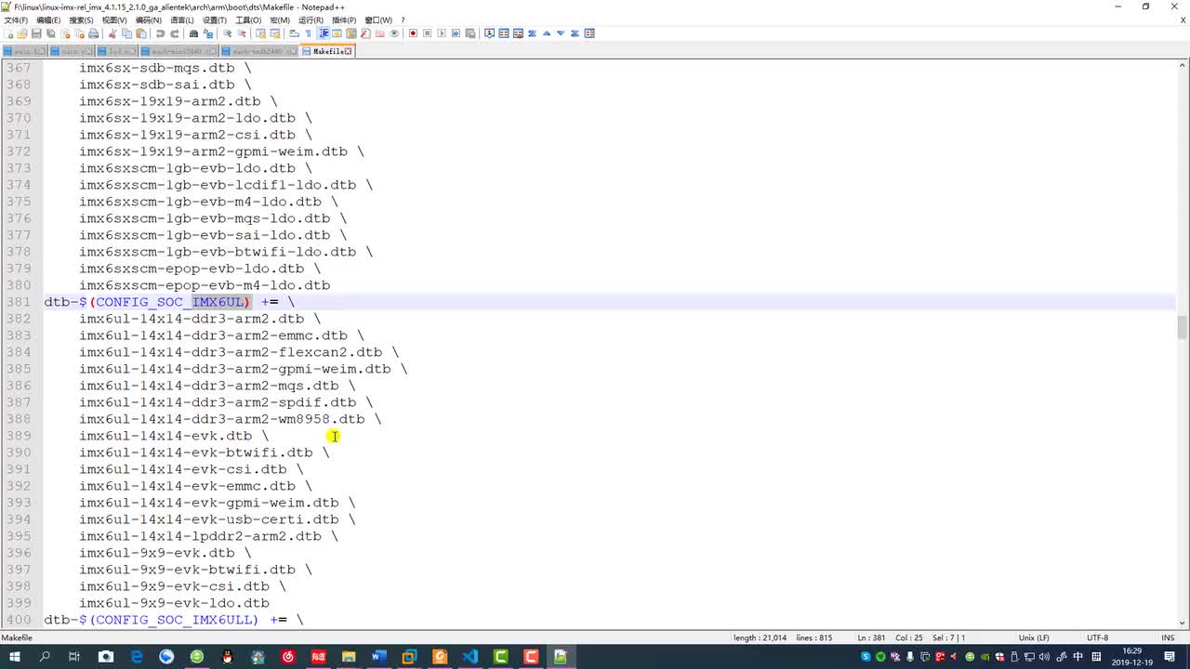Image resolution: width=1190 pixels, height=669 pixels.
Task: Click the Redo toolbar icon
Action: point(174,33)
